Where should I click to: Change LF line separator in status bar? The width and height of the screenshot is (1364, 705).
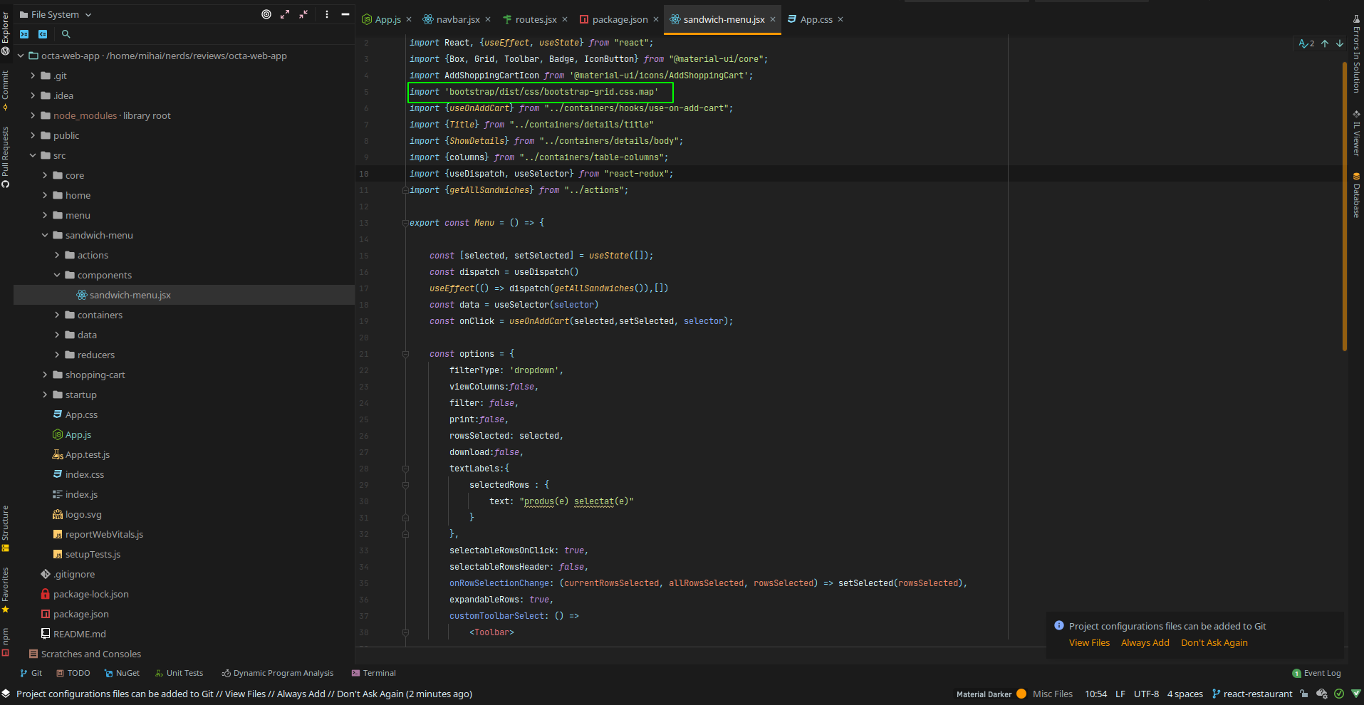click(1120, 694)
